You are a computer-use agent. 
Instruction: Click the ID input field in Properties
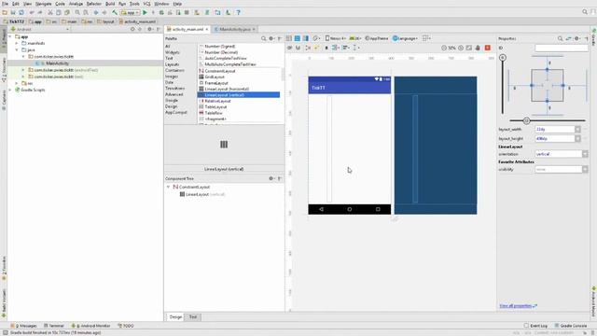(x=562, y=48)
